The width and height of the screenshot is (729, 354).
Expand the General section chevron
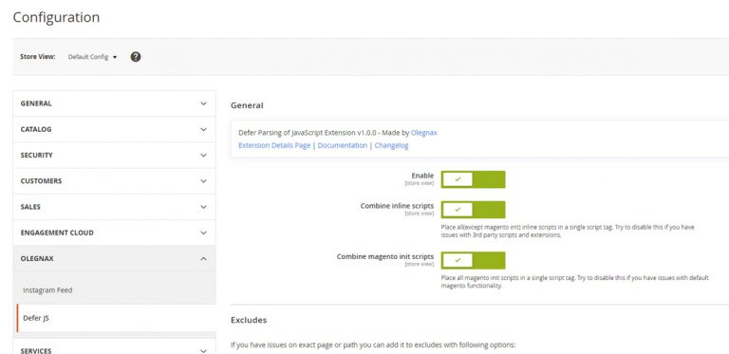click(203, 103)
